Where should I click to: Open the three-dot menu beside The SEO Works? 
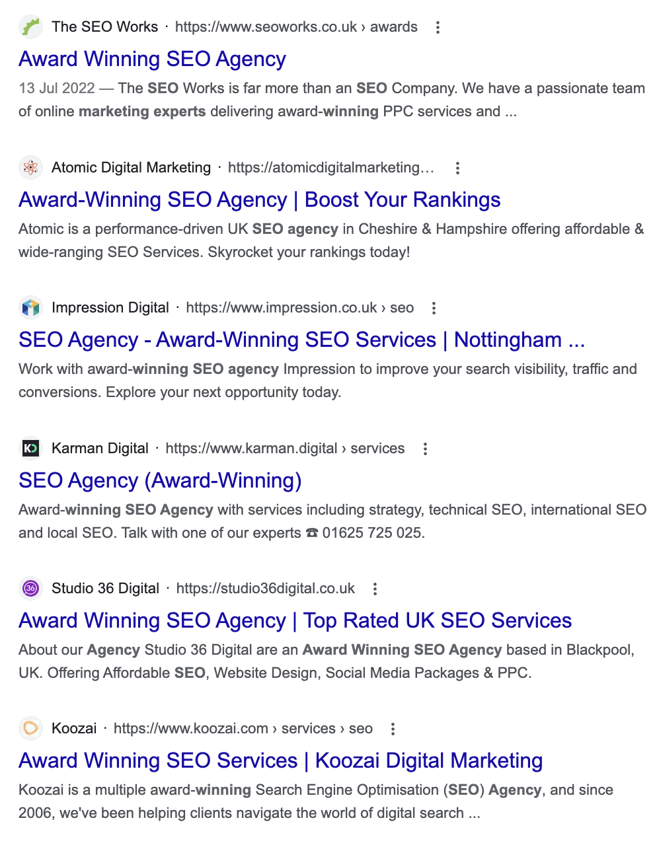tap(438, 28)
